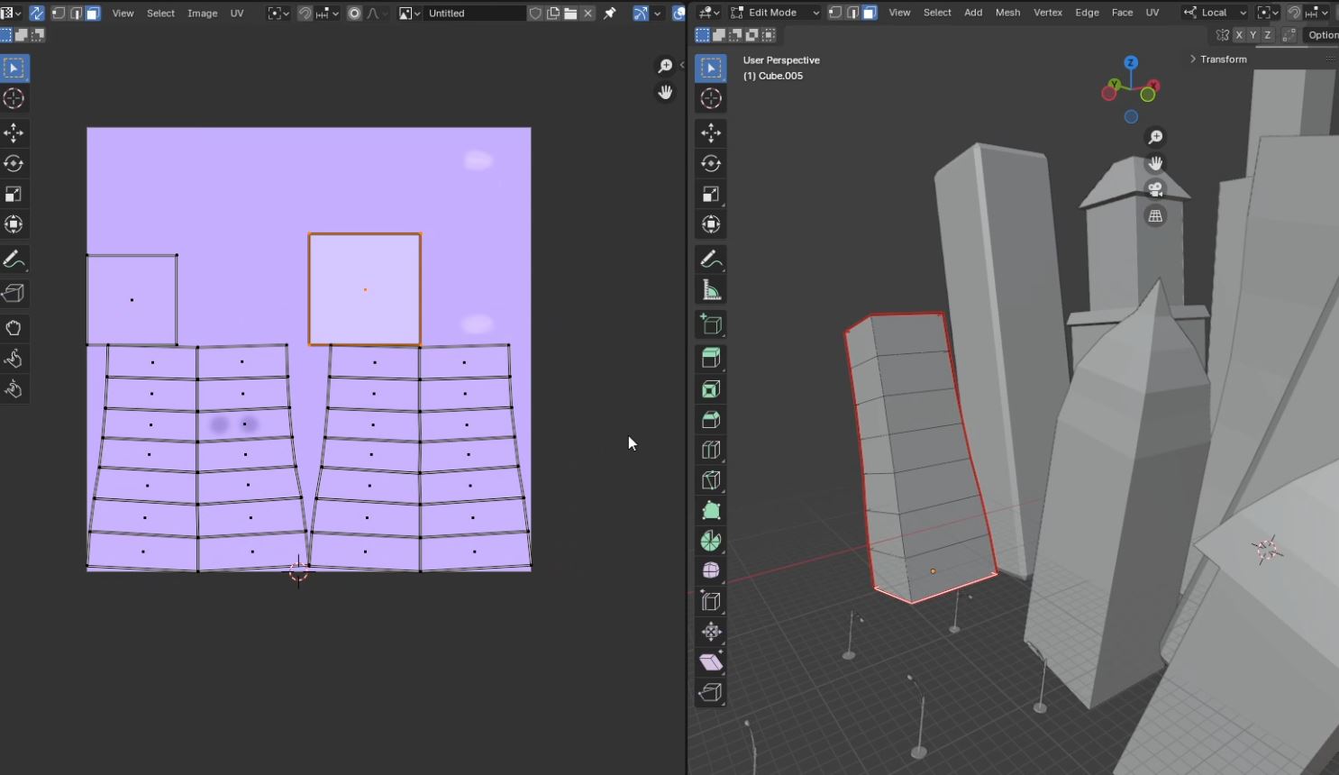This screenshot has width=1339, height=775.
Task: Choose the Rip Region tool in 3D viewport
Action: tap(711, 692)
